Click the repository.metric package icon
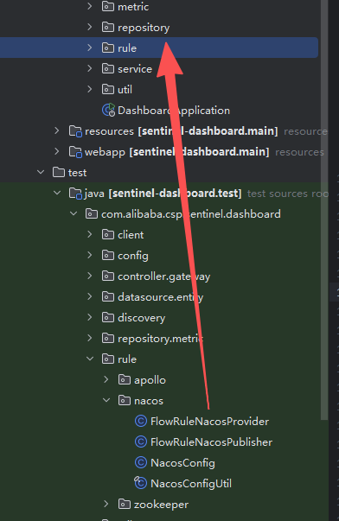The image size is (339, 521). pos(108,338)
